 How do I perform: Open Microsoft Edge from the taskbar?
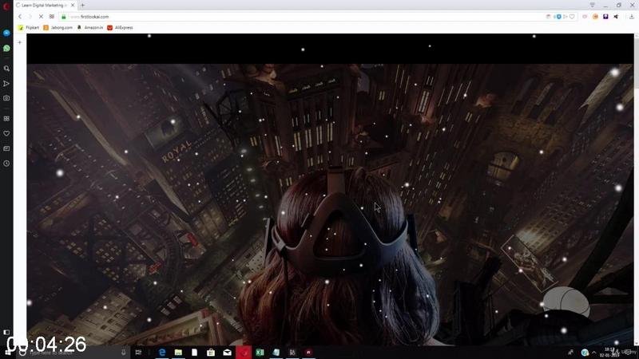162,353
